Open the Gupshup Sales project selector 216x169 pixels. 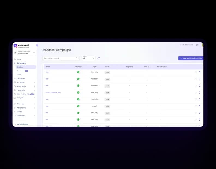pyautogui.click(x=25, y=53)
